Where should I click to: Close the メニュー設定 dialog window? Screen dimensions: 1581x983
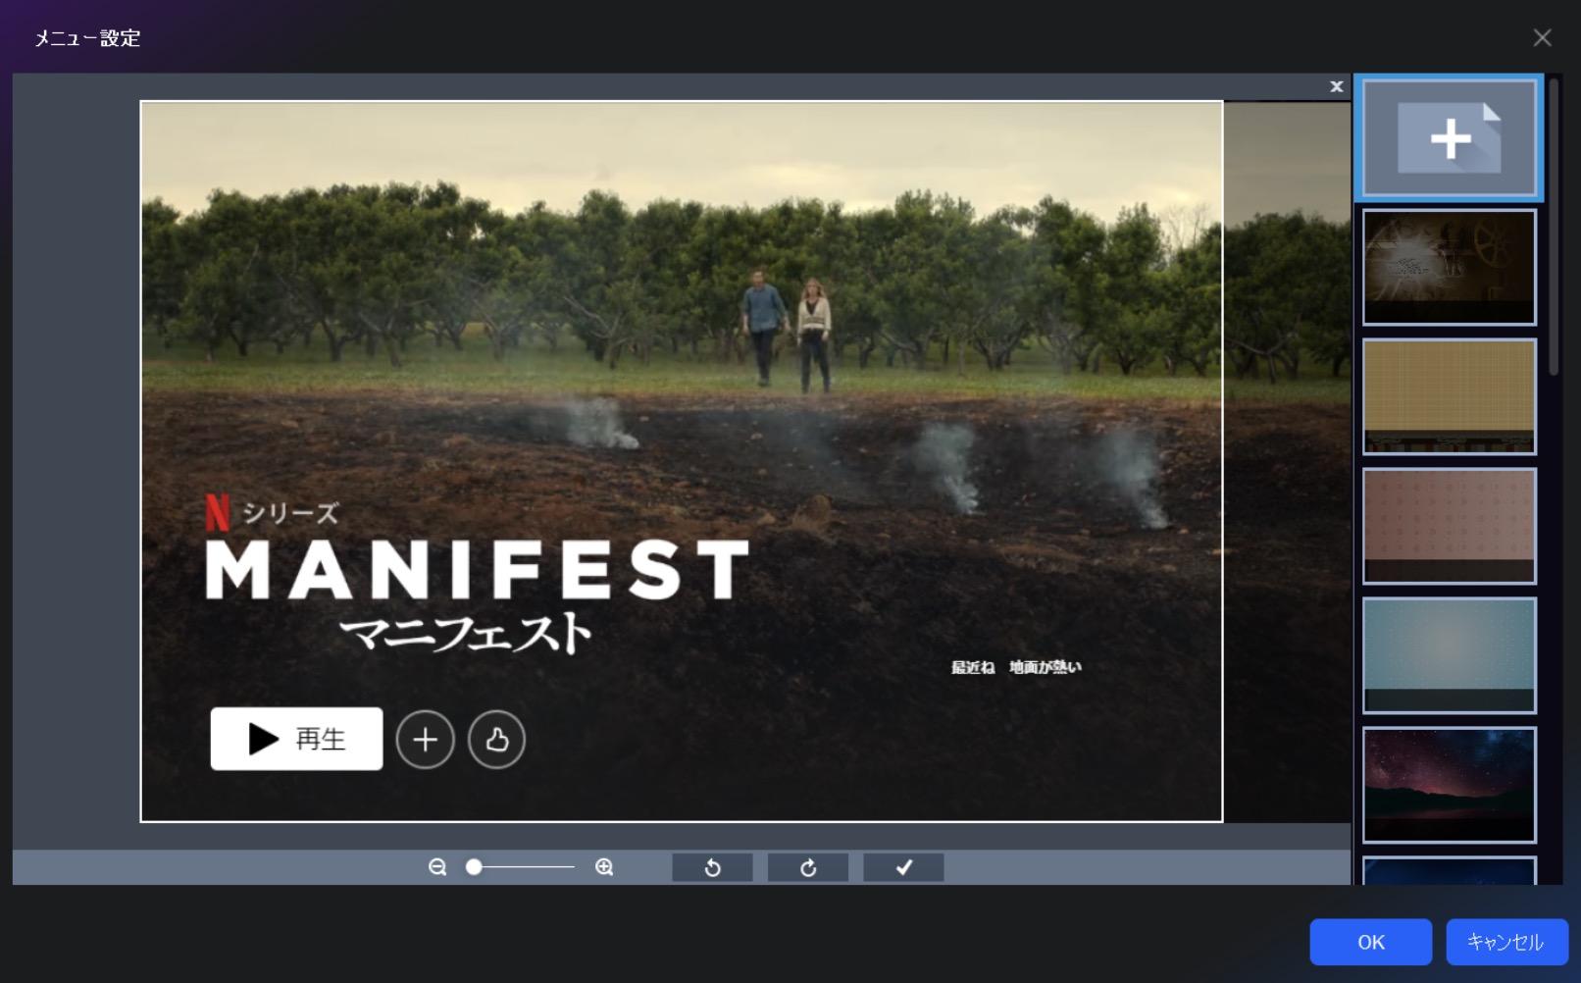coord(1542,37)
